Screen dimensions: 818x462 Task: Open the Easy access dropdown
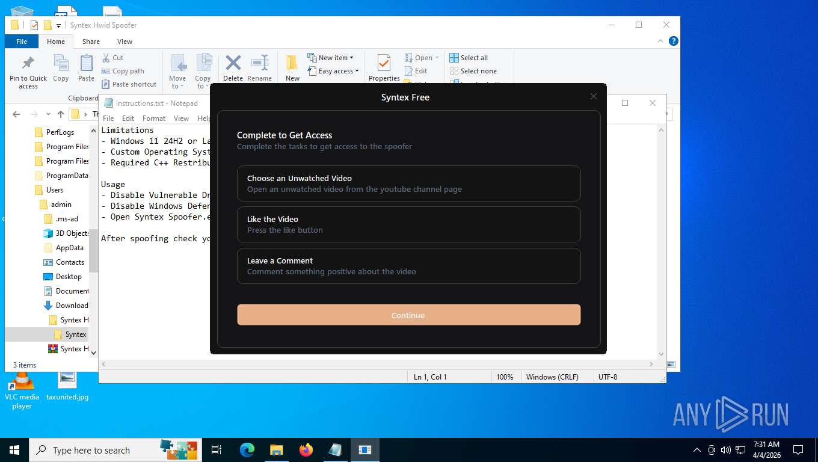[x=333, y=71]
